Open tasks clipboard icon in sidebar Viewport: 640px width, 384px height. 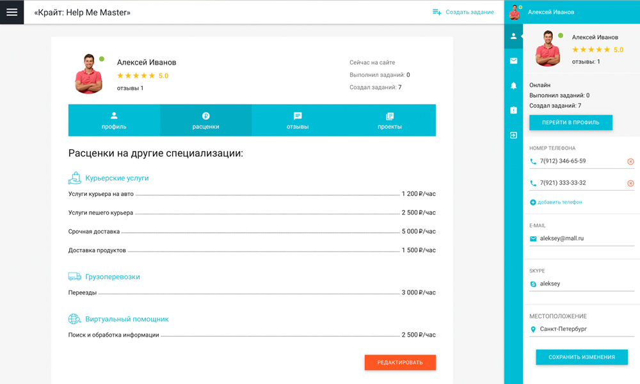tap(513, 110)
